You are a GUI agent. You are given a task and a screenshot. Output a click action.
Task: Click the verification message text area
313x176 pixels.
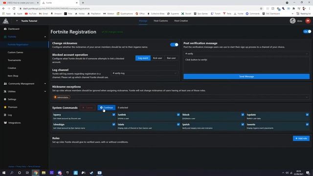[246, 65]
